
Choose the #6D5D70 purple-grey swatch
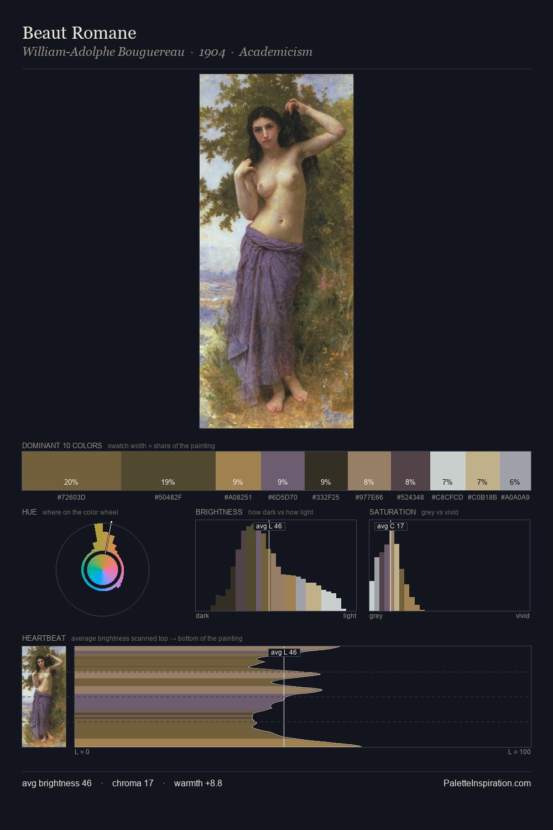(283, 471)
